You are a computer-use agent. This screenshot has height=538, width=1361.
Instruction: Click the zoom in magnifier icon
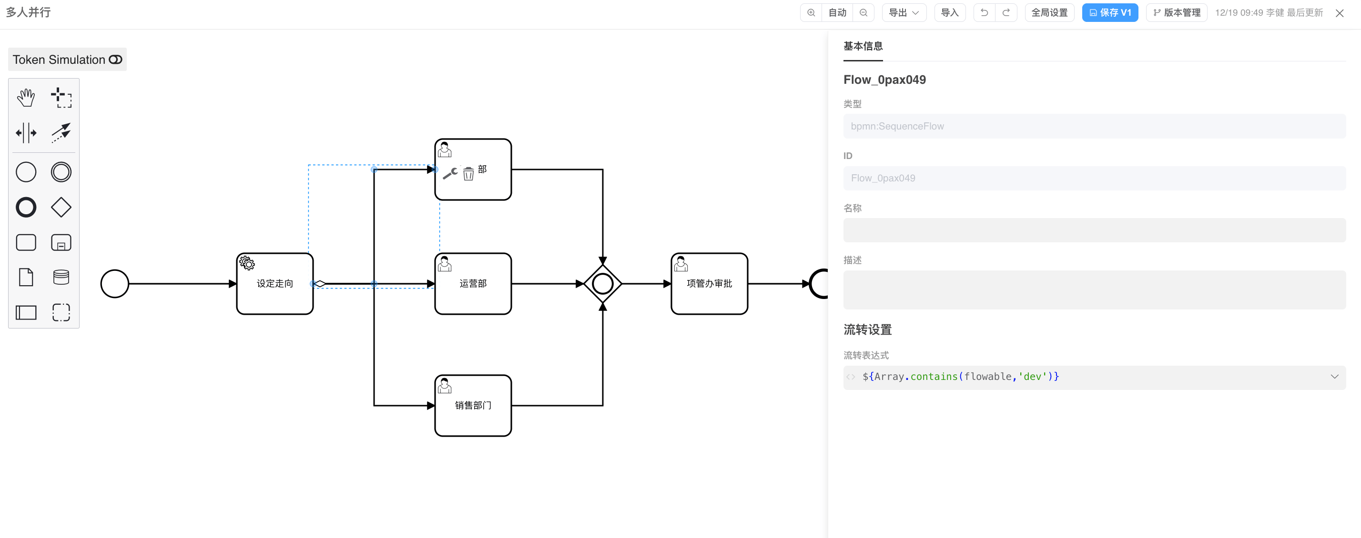coord(811,13)
